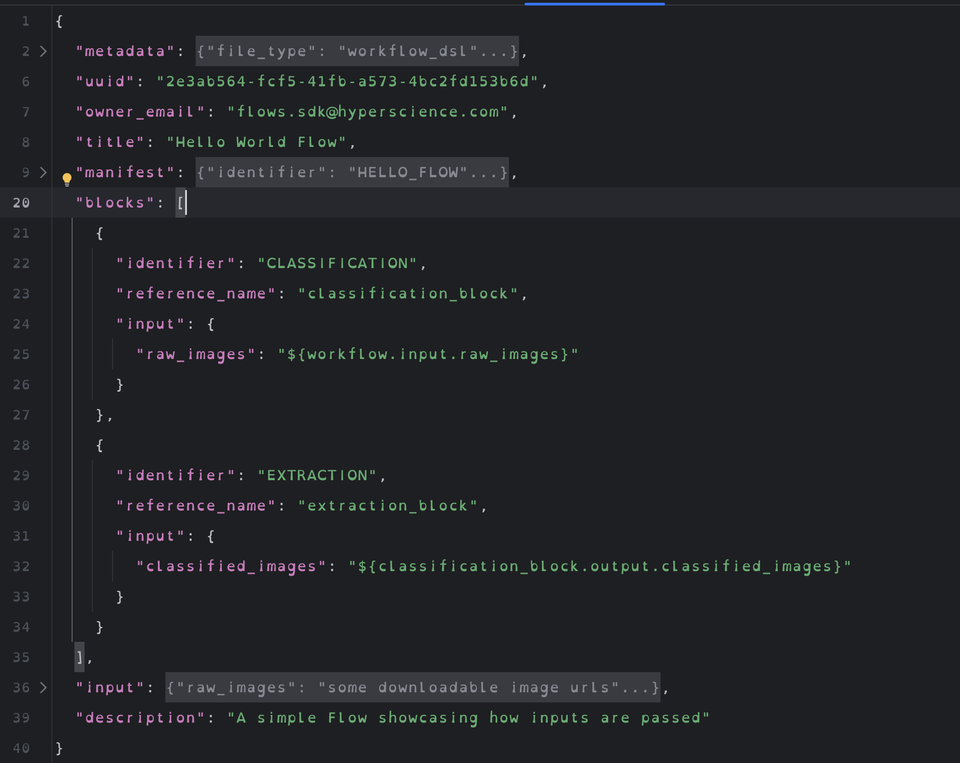Click the blue active tab indicator at top
This screenshot has height=763, width=960.
point(594,4)
